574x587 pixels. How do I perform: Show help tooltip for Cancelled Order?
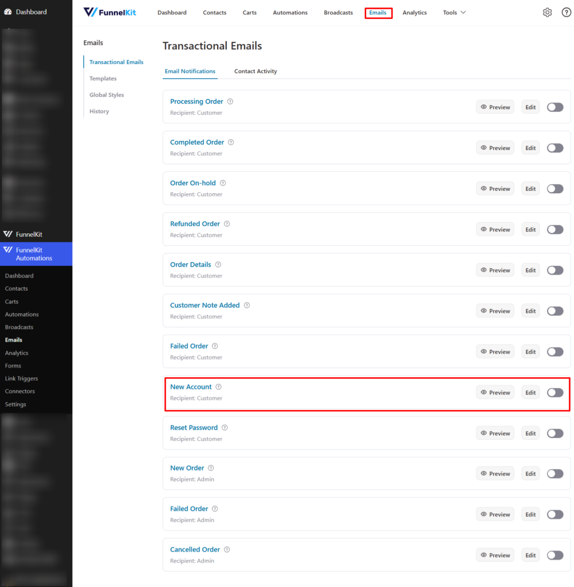[x=227, y=550]
